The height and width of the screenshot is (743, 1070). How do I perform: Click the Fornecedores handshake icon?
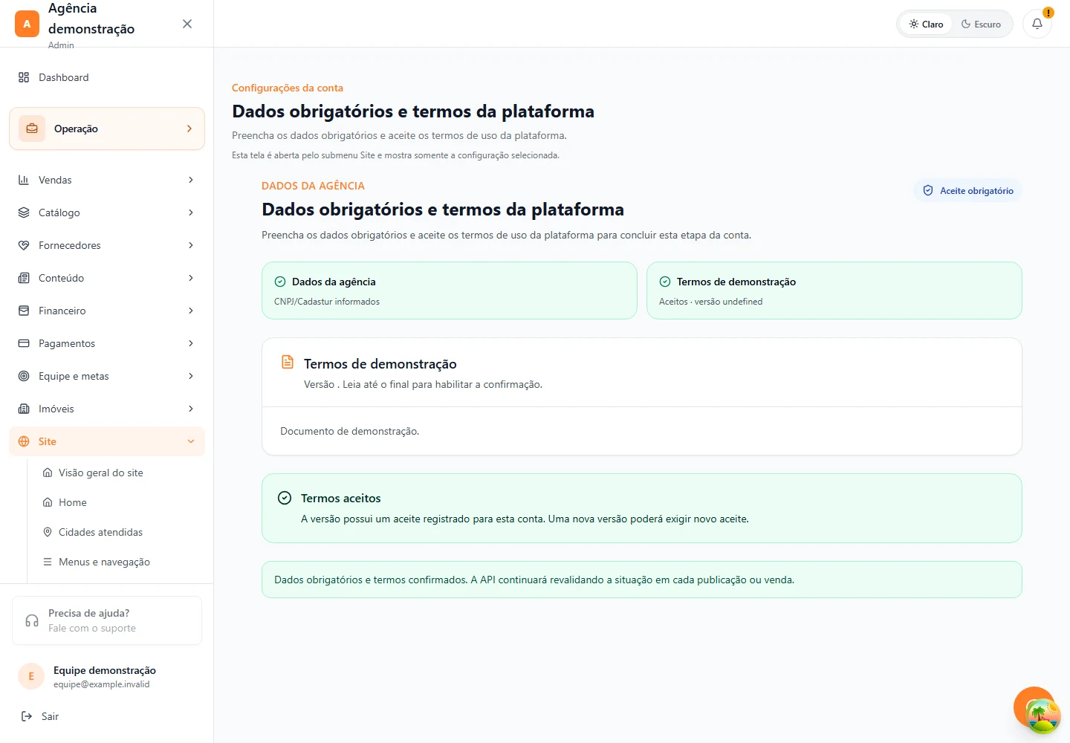24,245
